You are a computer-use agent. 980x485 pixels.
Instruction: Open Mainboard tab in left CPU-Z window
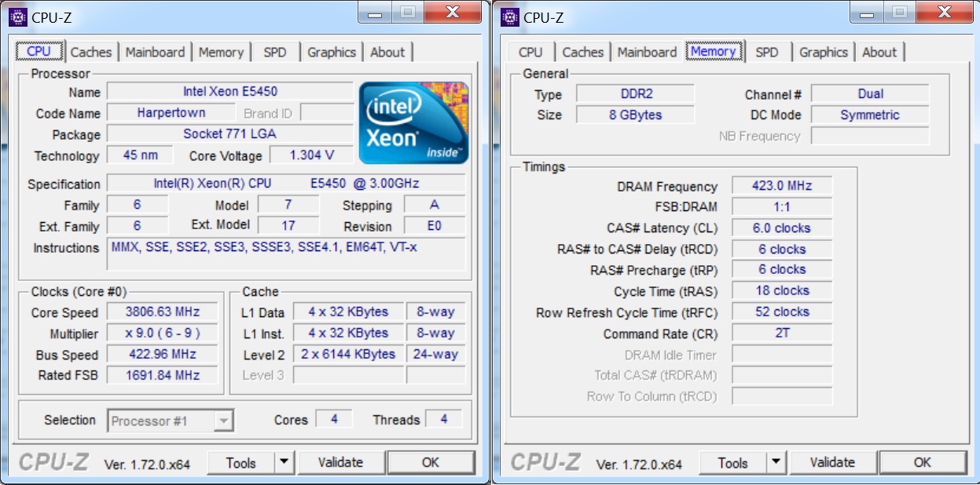point(155,52)
